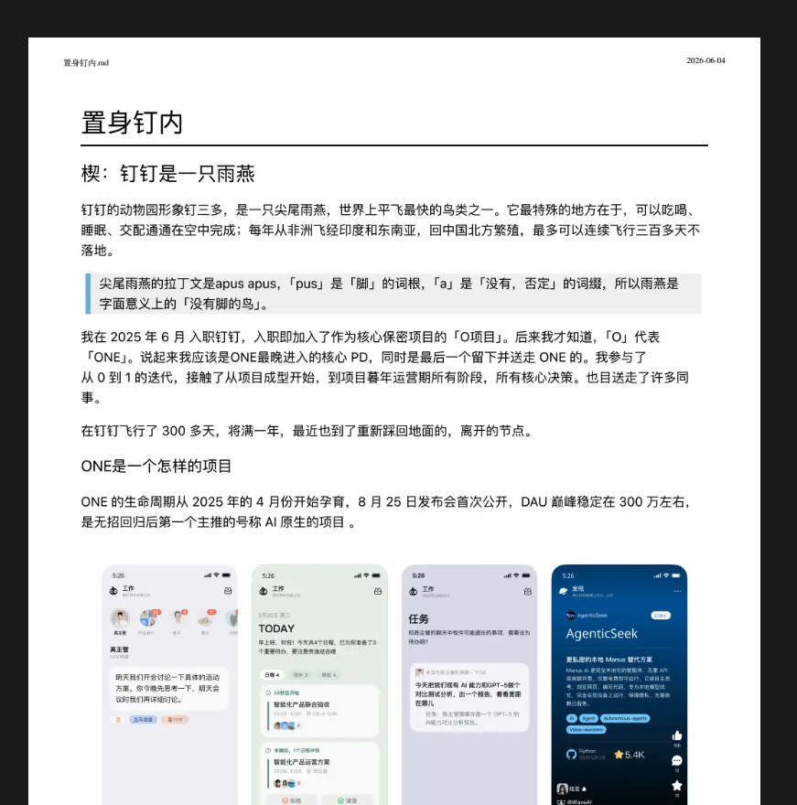Click the red reject button in TODAY mockup
Viewport: 797px width, 805px height.
point(292,800)
